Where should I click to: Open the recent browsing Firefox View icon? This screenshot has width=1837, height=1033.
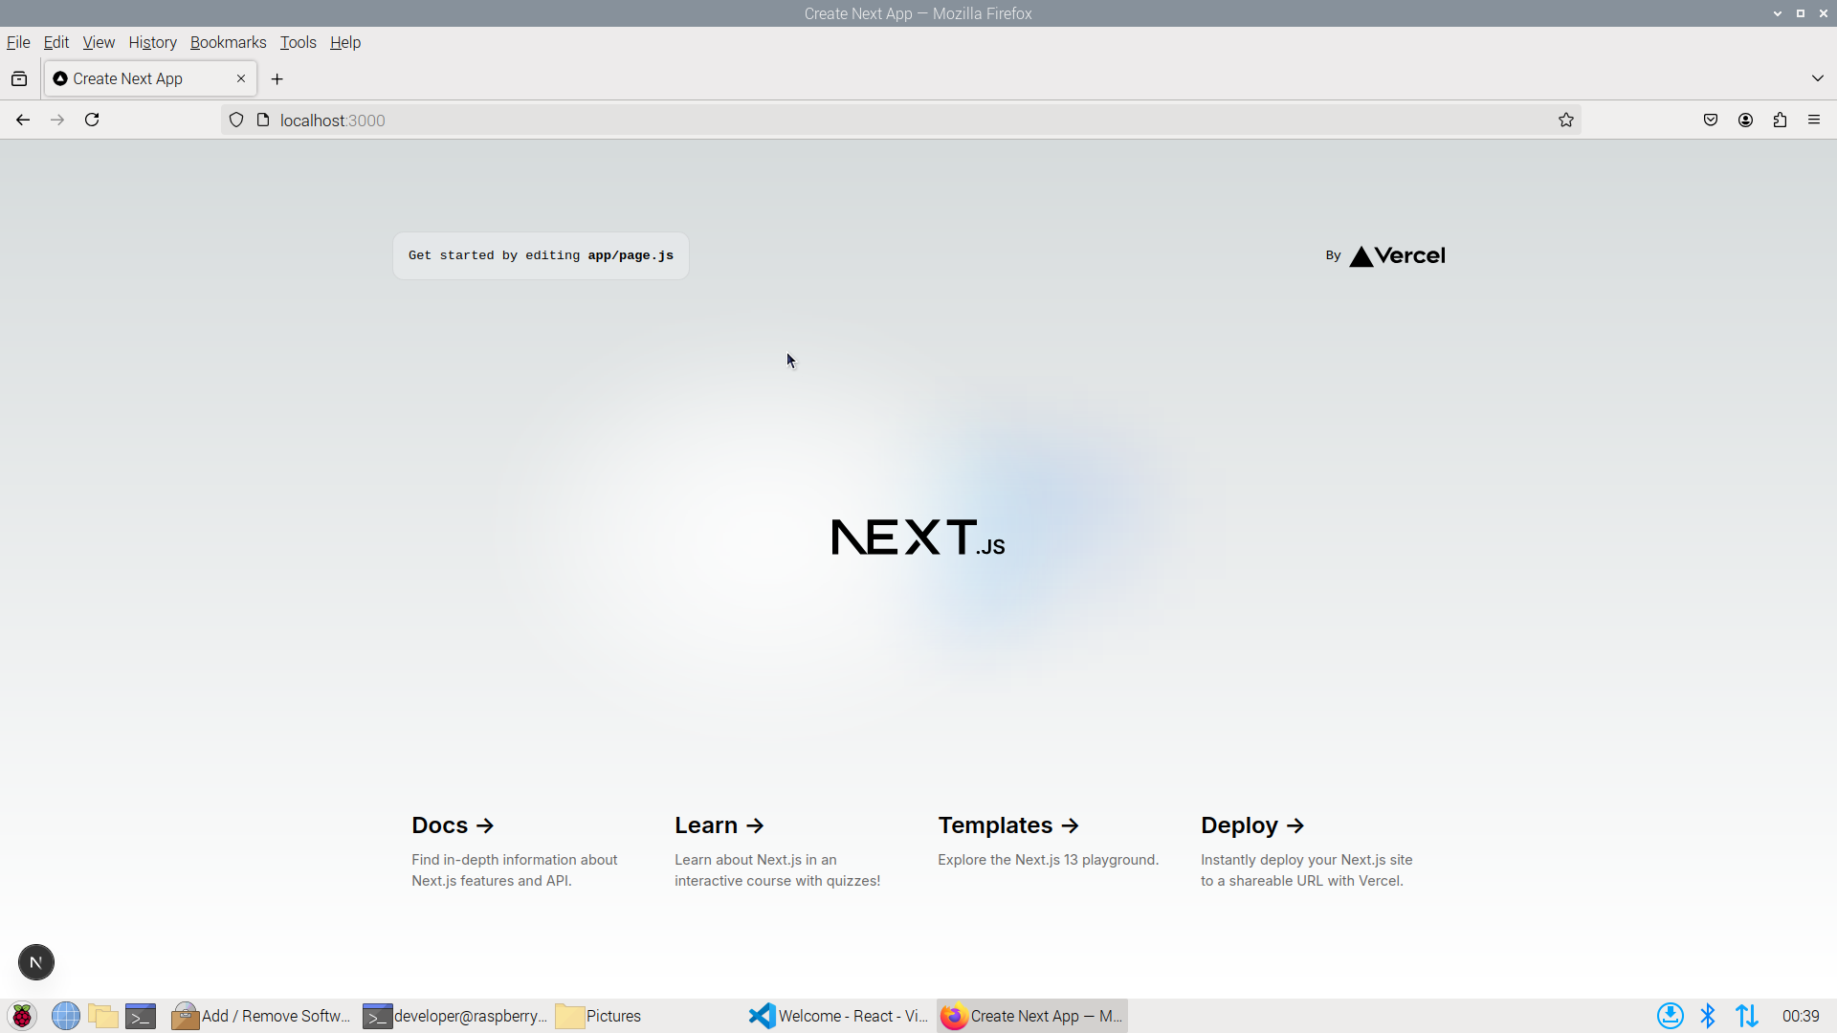point(19,78)
